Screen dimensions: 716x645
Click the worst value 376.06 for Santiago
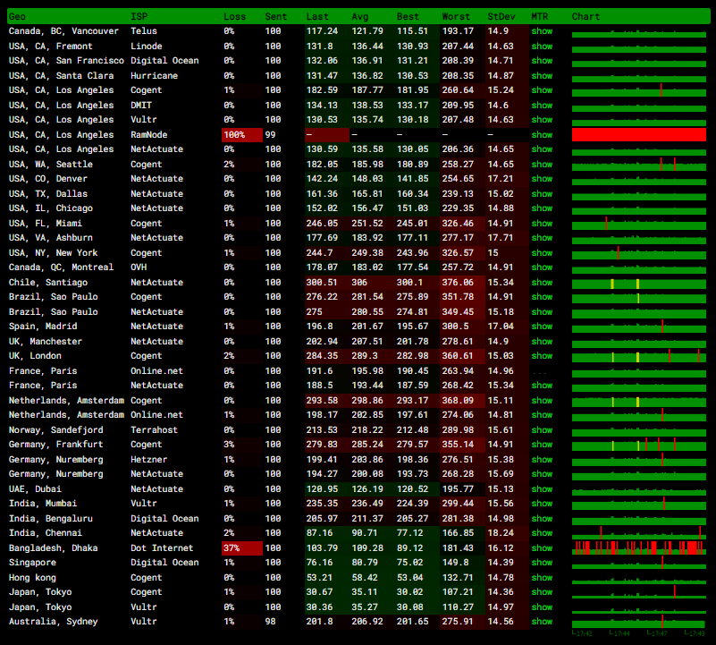point(458,283)
